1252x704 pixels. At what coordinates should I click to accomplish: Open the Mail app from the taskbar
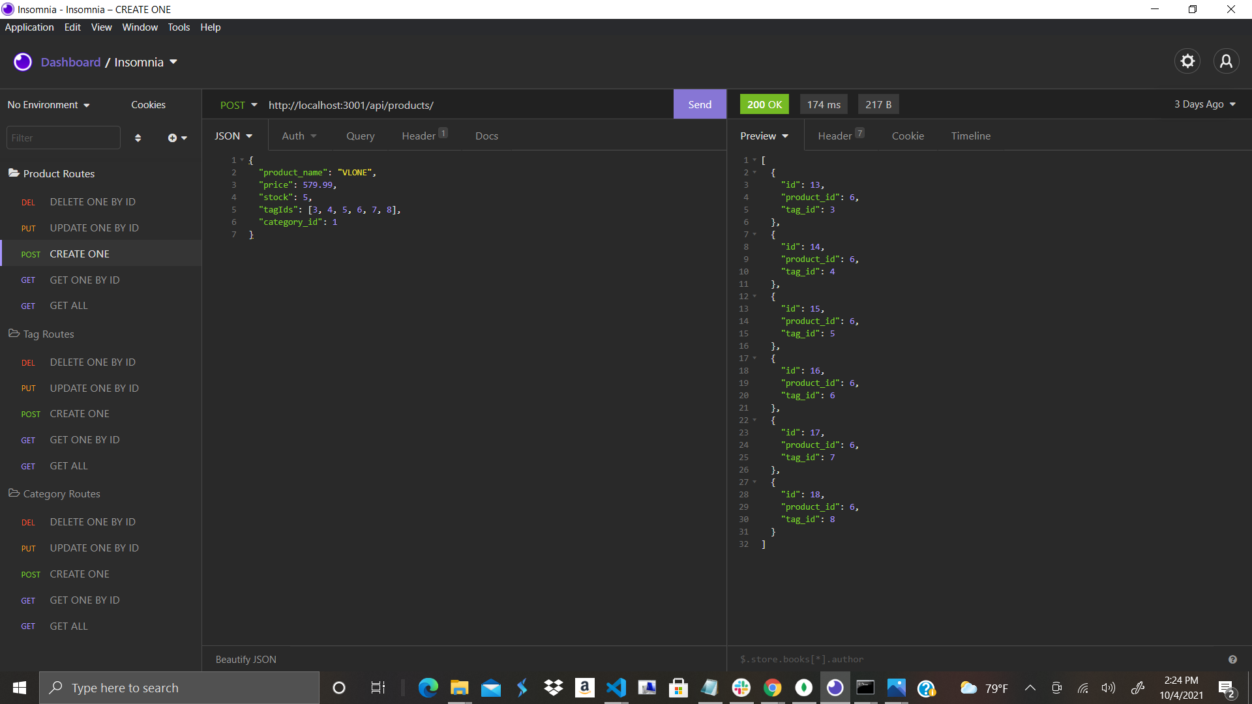coord(490,688)
